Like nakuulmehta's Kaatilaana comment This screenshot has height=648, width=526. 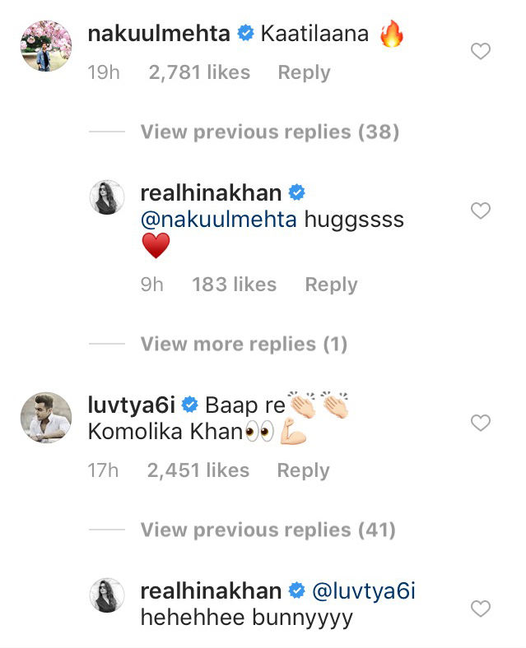[x=480, y=52]
